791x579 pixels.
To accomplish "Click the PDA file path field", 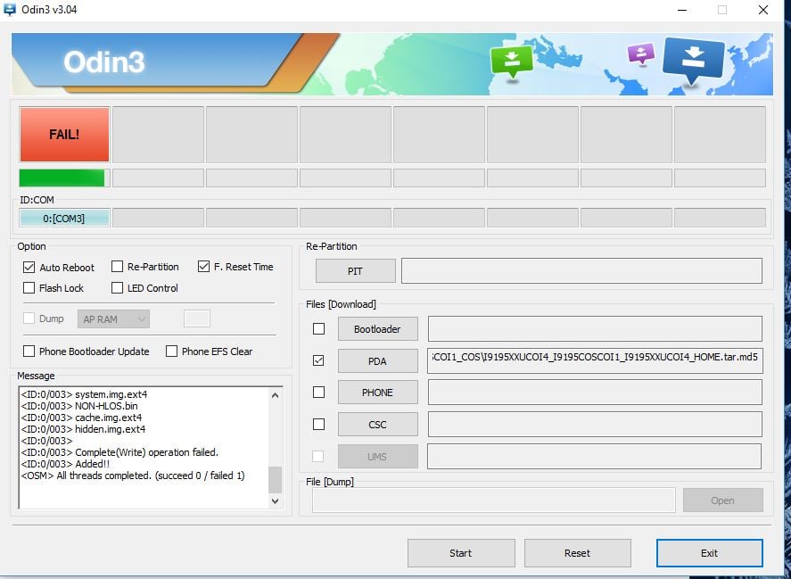I will (595, 360).
